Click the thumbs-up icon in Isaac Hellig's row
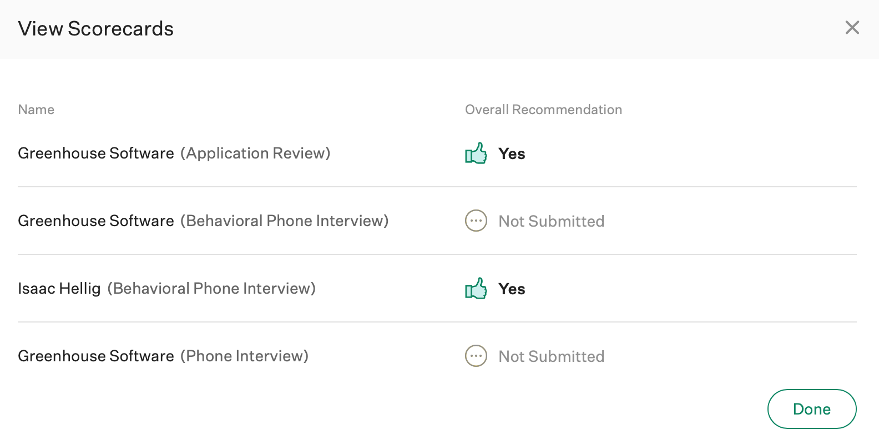Image resolution: width=879 pixels, height=440 pixels. pyautogui.click(x=476, y=288)
